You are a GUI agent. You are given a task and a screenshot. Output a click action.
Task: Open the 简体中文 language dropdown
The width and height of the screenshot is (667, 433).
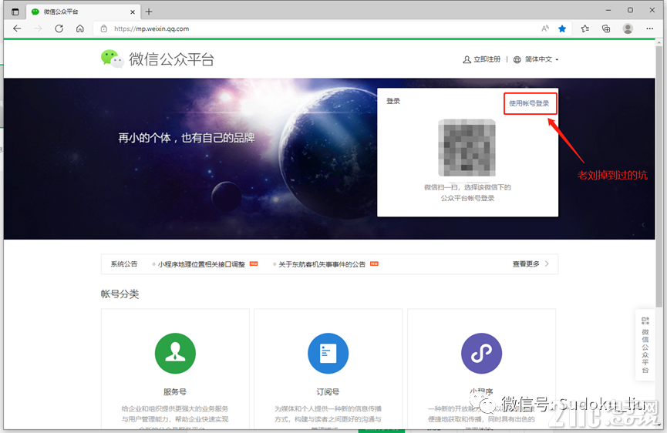[541, 59]
